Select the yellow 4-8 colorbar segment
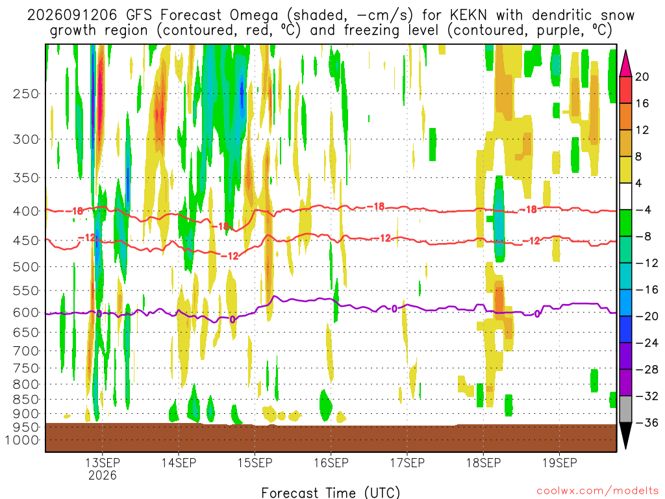The image size is (665, 499). click(x=625, y=170)
